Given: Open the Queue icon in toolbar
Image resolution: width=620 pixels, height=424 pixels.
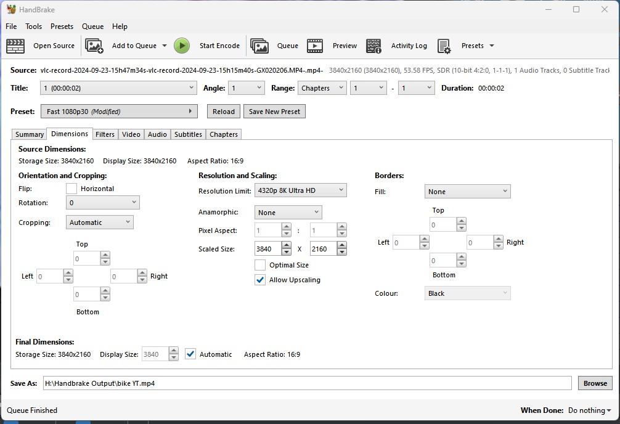Looking at the screenshot, I should tap(259, 46).
